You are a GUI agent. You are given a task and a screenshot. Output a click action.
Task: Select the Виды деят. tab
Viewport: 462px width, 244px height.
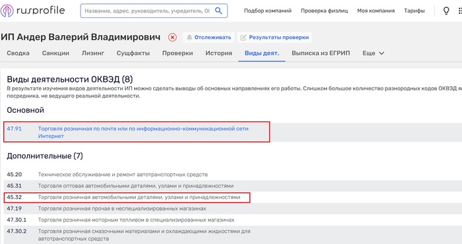(261, 53)
